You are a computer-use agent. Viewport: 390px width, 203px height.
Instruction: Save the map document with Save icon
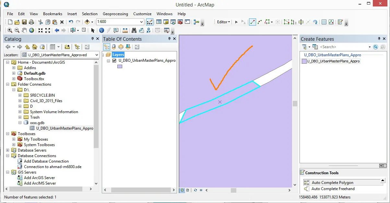tap(24, 22)
